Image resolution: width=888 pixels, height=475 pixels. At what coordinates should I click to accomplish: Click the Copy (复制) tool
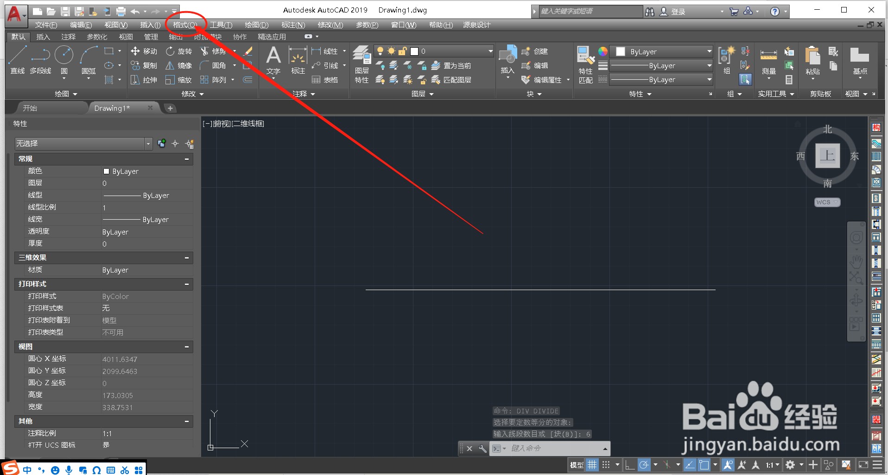point(144,65)
